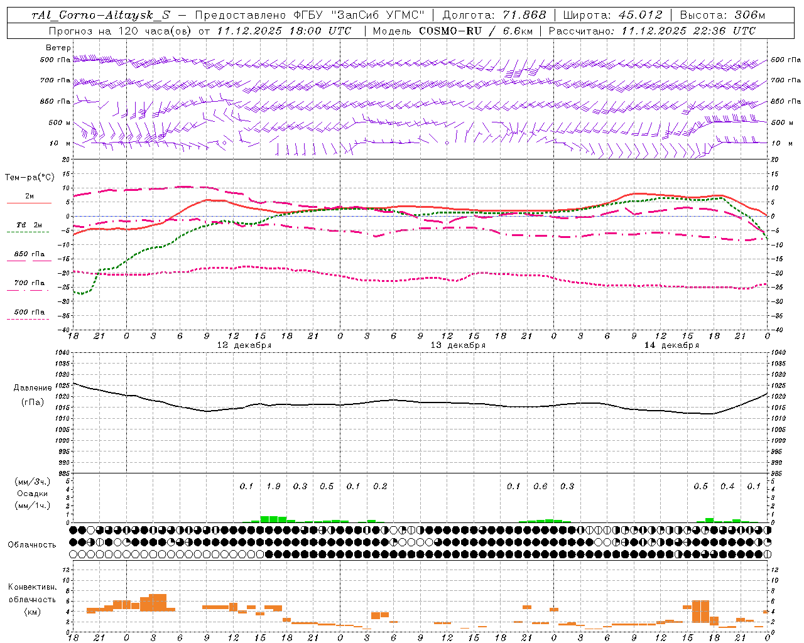Select the text Предоставлено ФГБУ "ЗапСиб УГМС"
804x643 pixels.
[x=310, y=16]
